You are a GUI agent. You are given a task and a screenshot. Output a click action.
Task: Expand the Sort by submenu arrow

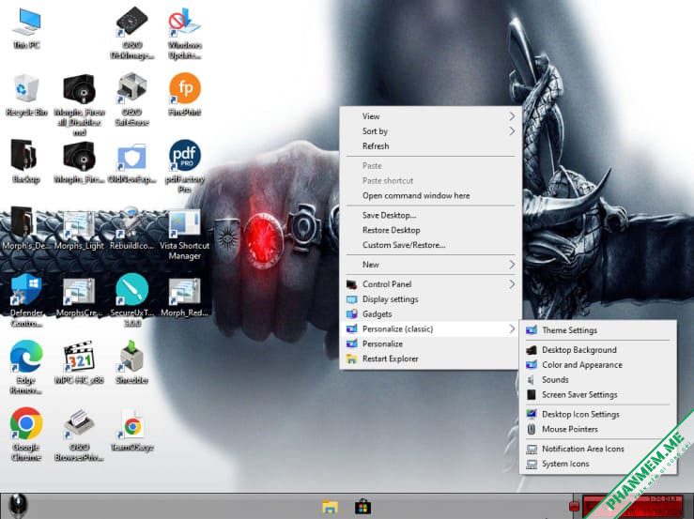pos(512,131)
